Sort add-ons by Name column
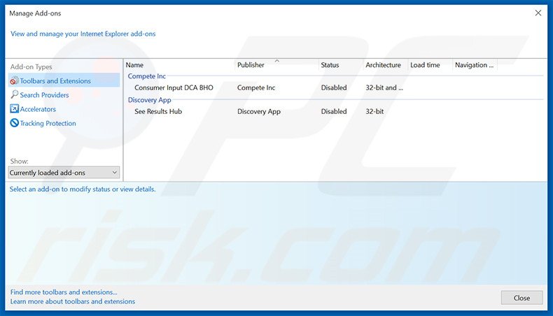 134,65
